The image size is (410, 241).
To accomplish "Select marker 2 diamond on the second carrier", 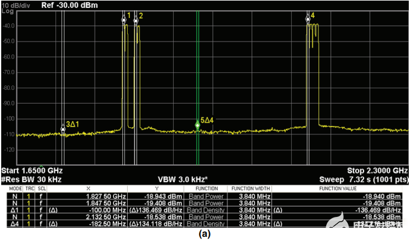I will click(136, 20).
